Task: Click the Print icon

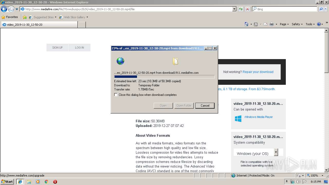Action: 272,24
